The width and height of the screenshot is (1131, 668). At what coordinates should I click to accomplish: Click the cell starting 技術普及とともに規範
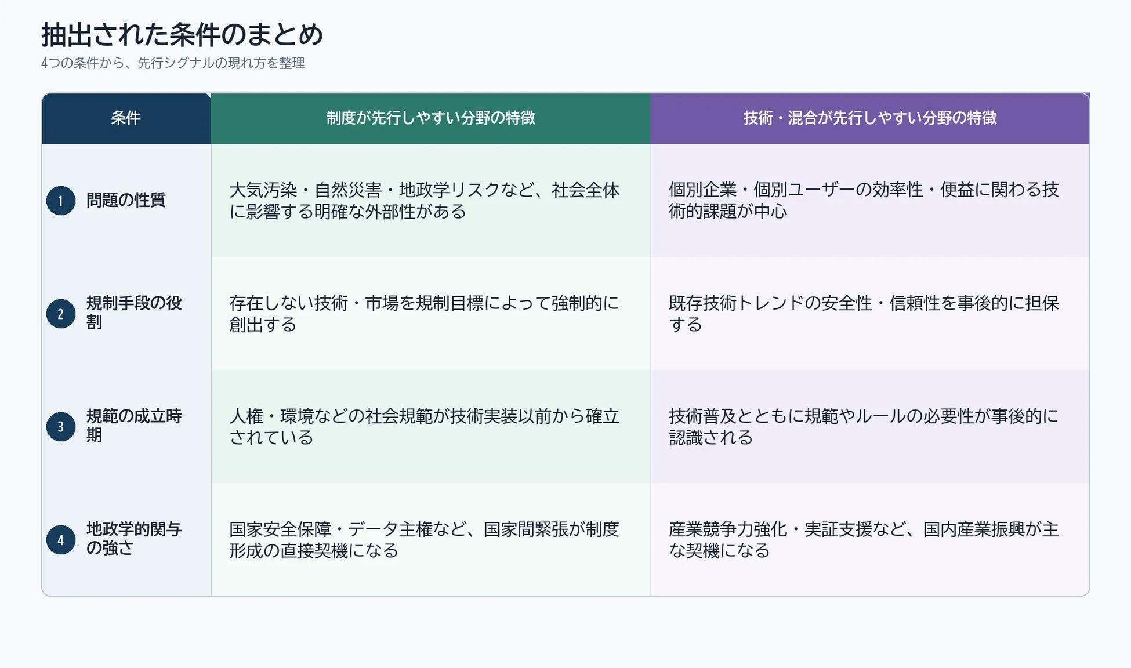click(x=870, y=427)
